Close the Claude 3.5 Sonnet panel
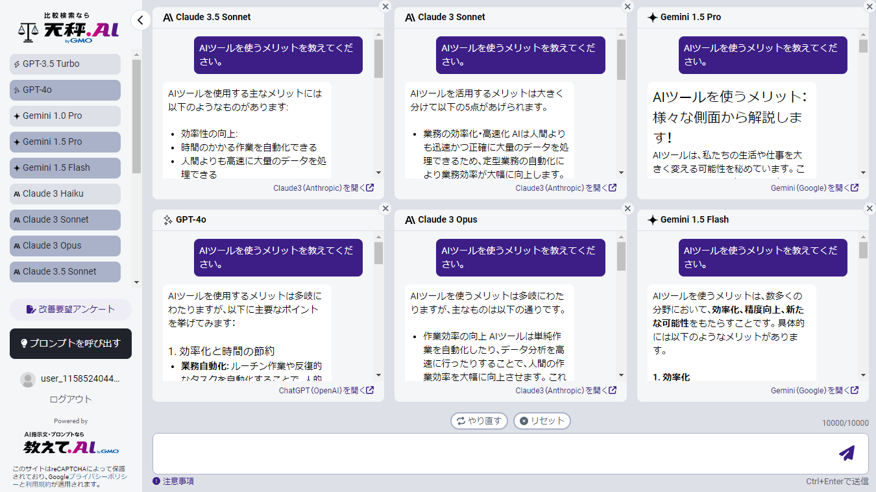 (385, 6)
